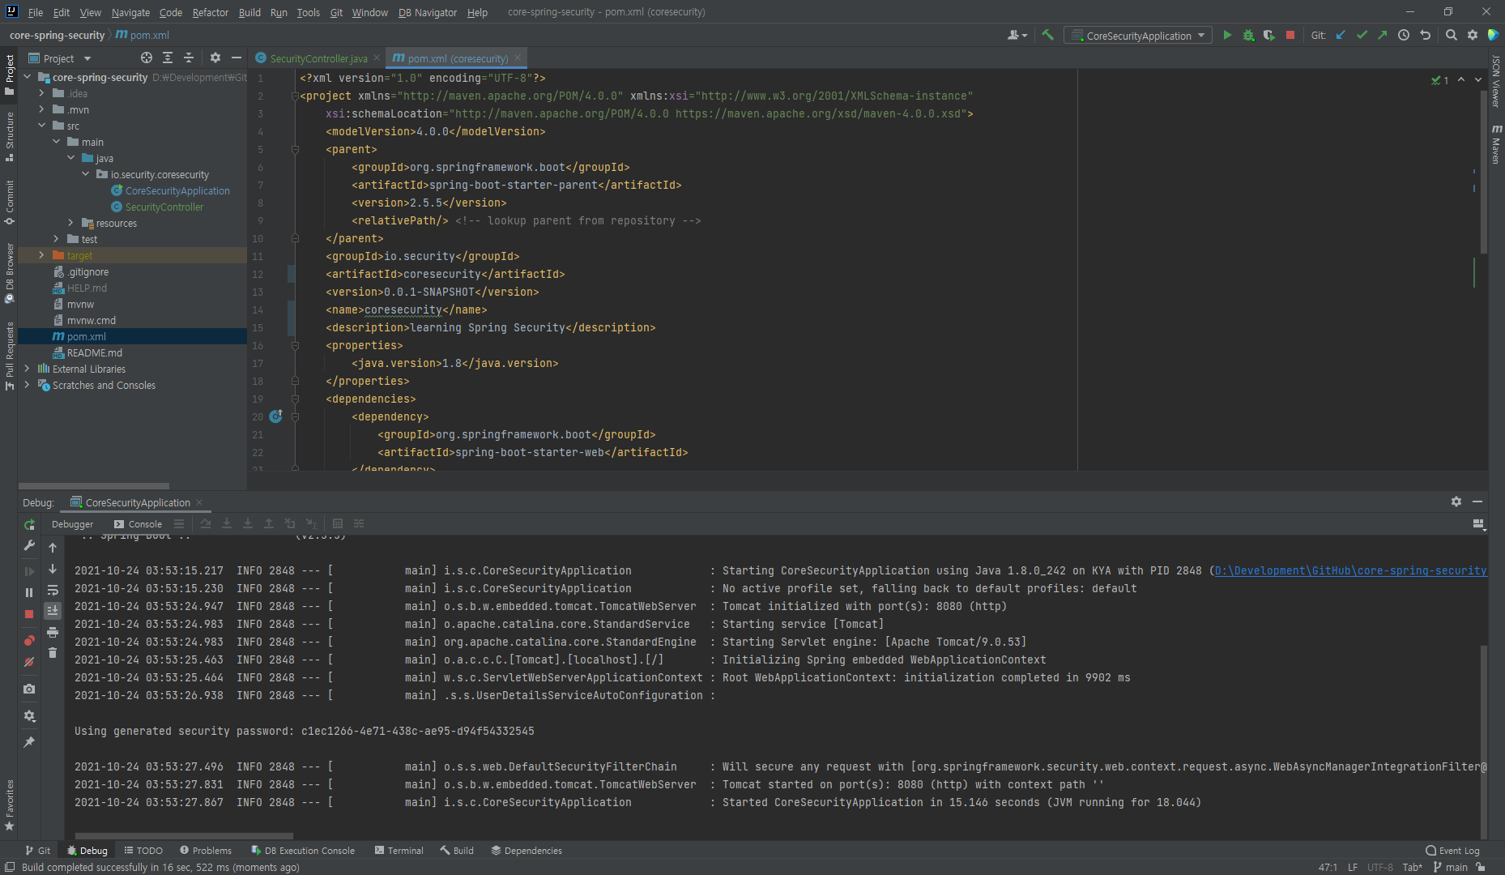The width and height of the screenshot is (1505, 875).
Task: Expand the resources folder
Action: pos(71,223)
